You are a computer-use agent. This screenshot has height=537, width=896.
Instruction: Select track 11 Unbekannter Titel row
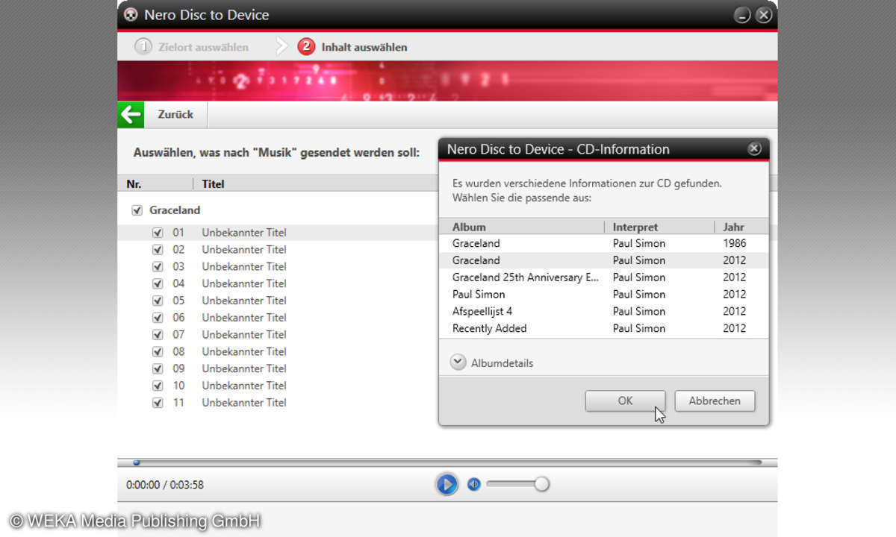(x=278, y=403)
